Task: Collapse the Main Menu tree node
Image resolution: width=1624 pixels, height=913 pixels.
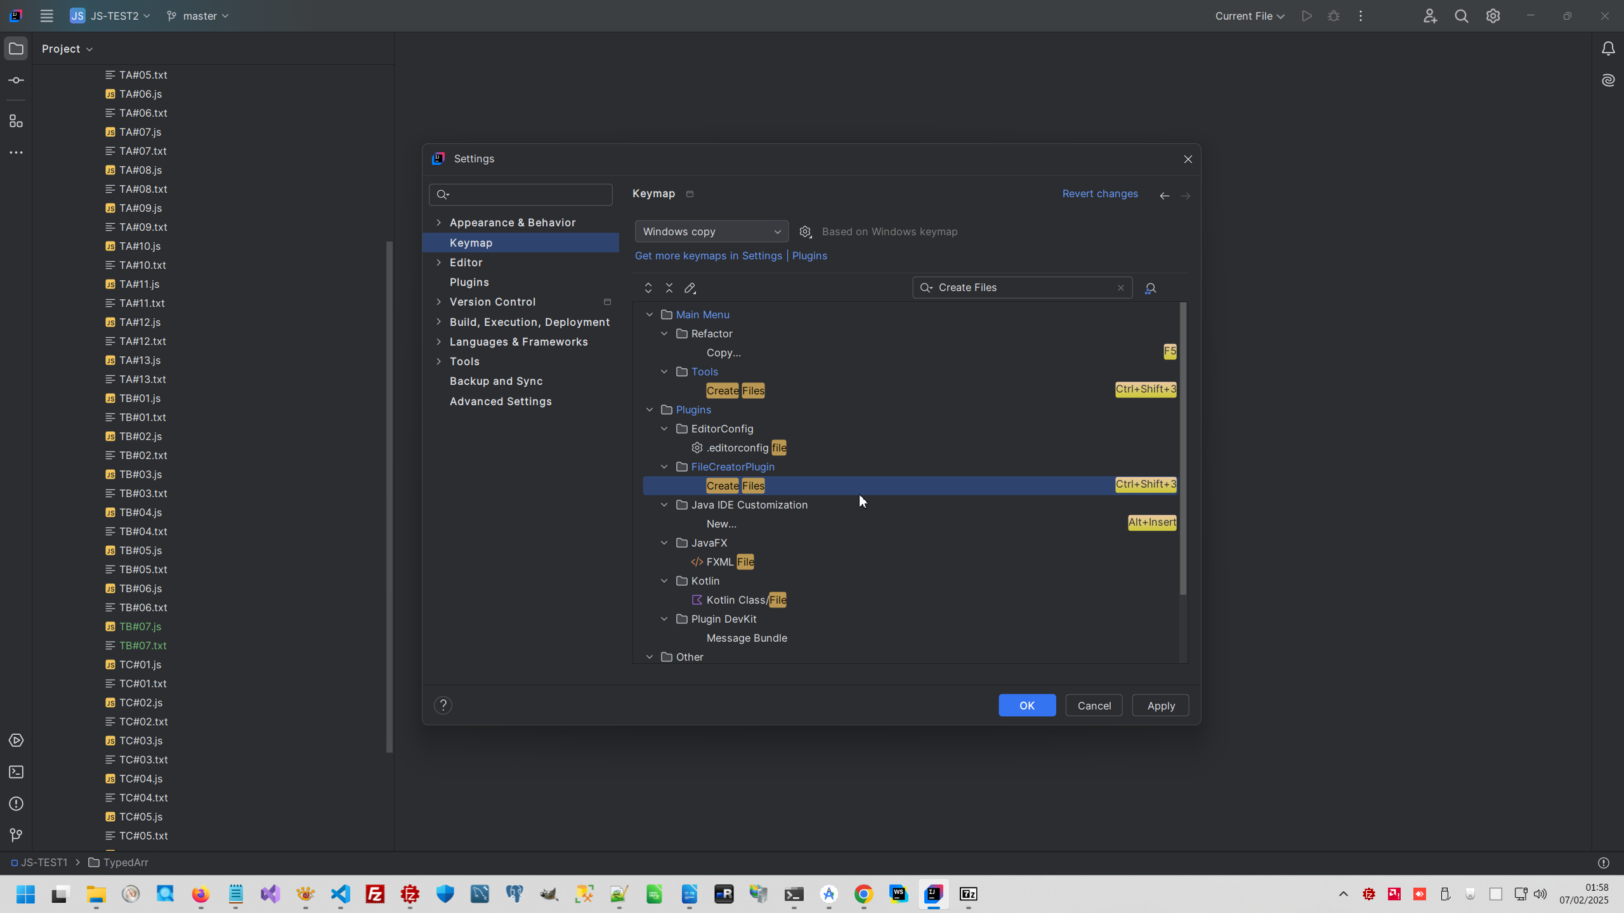Action: tap(649, 314)
